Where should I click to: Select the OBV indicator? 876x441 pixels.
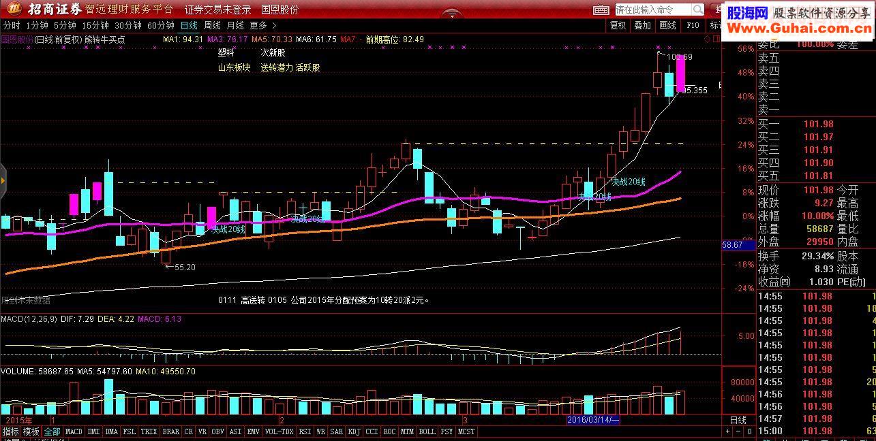[218, 431]
